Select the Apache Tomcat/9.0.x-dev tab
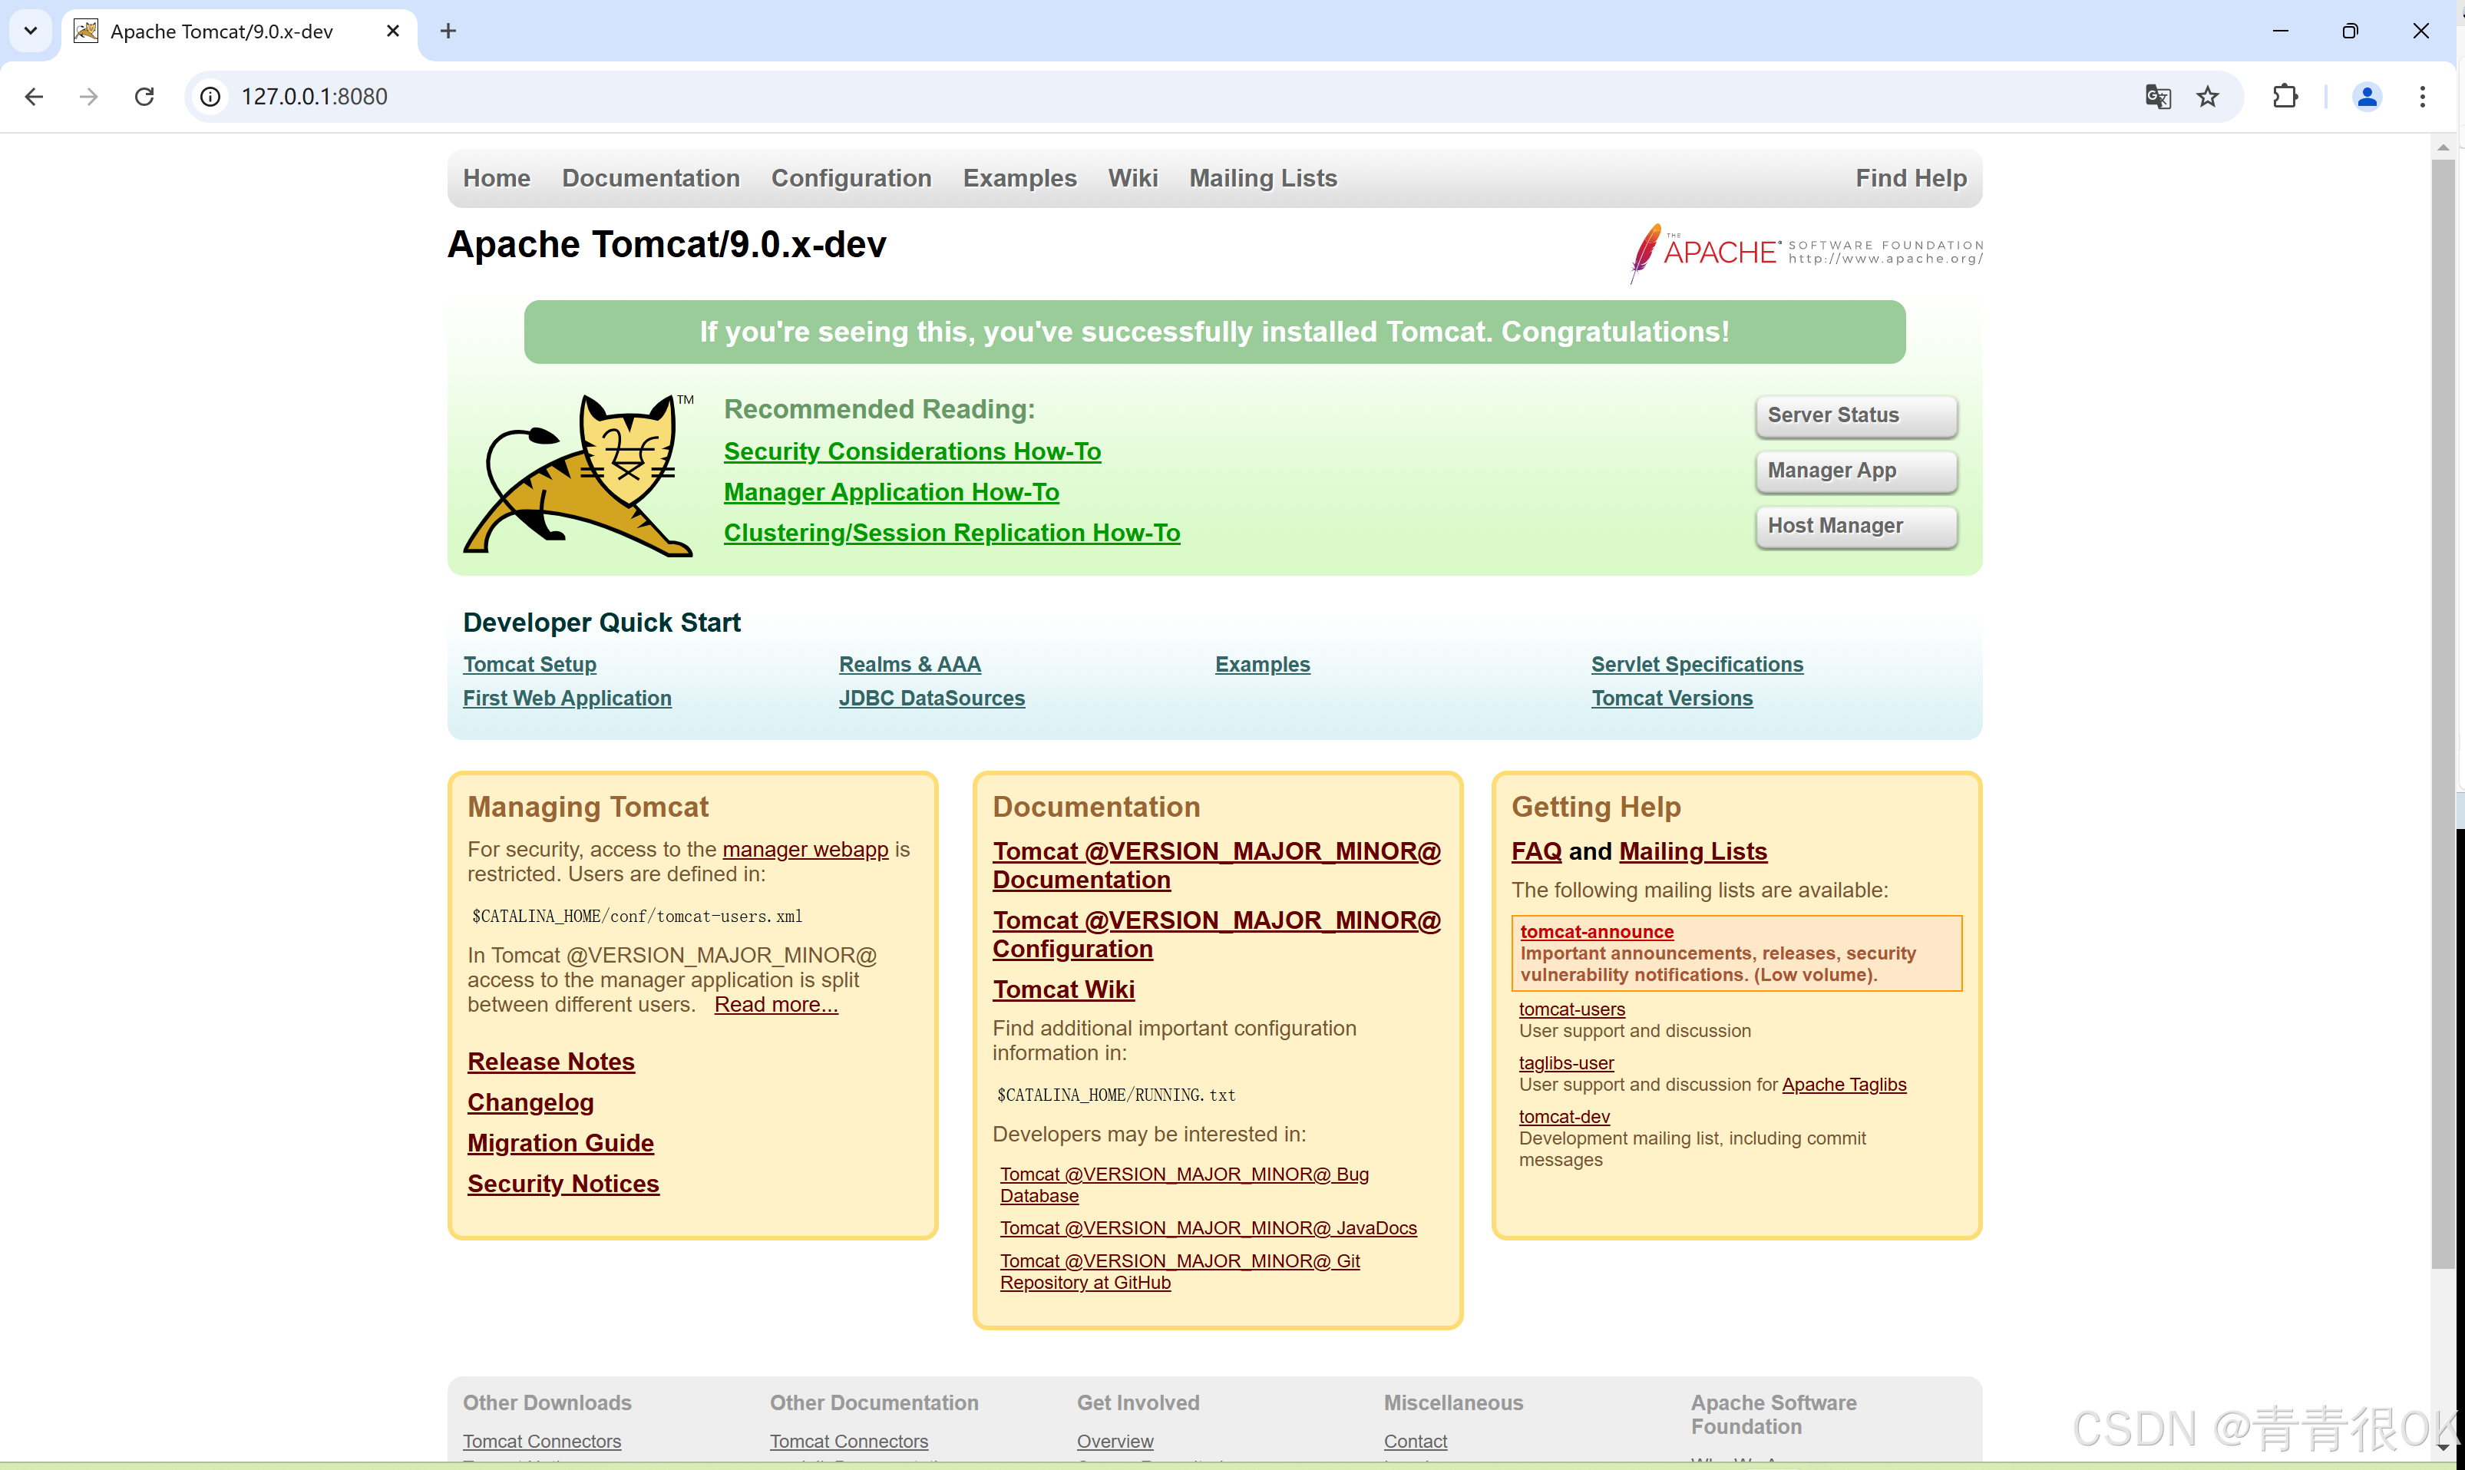Screen dimensions: 2465x1470 click(220, 31)
